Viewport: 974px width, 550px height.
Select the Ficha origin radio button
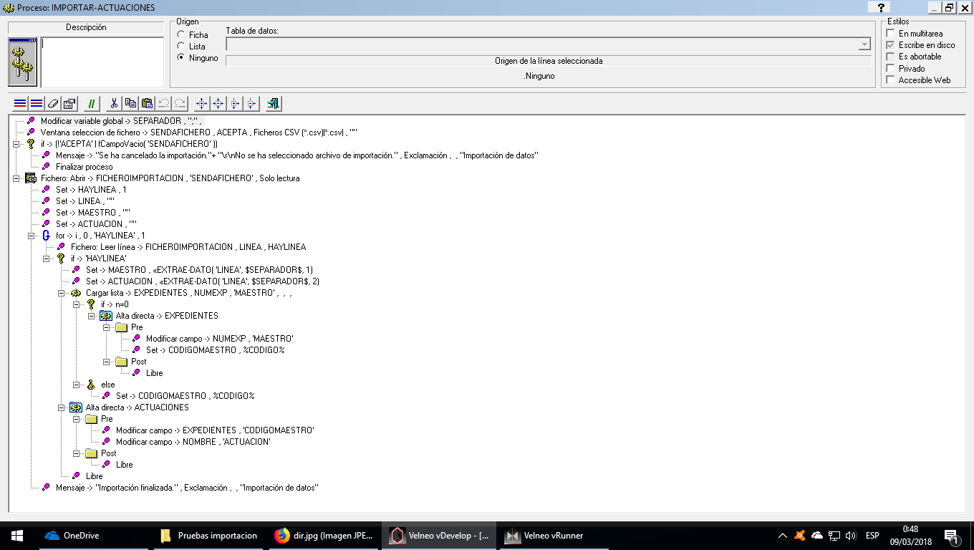[x=181, y=34]
